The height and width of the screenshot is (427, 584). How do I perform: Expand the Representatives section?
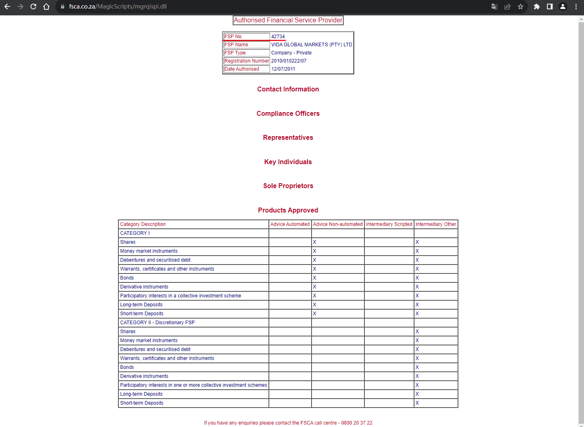coord(288,138)
